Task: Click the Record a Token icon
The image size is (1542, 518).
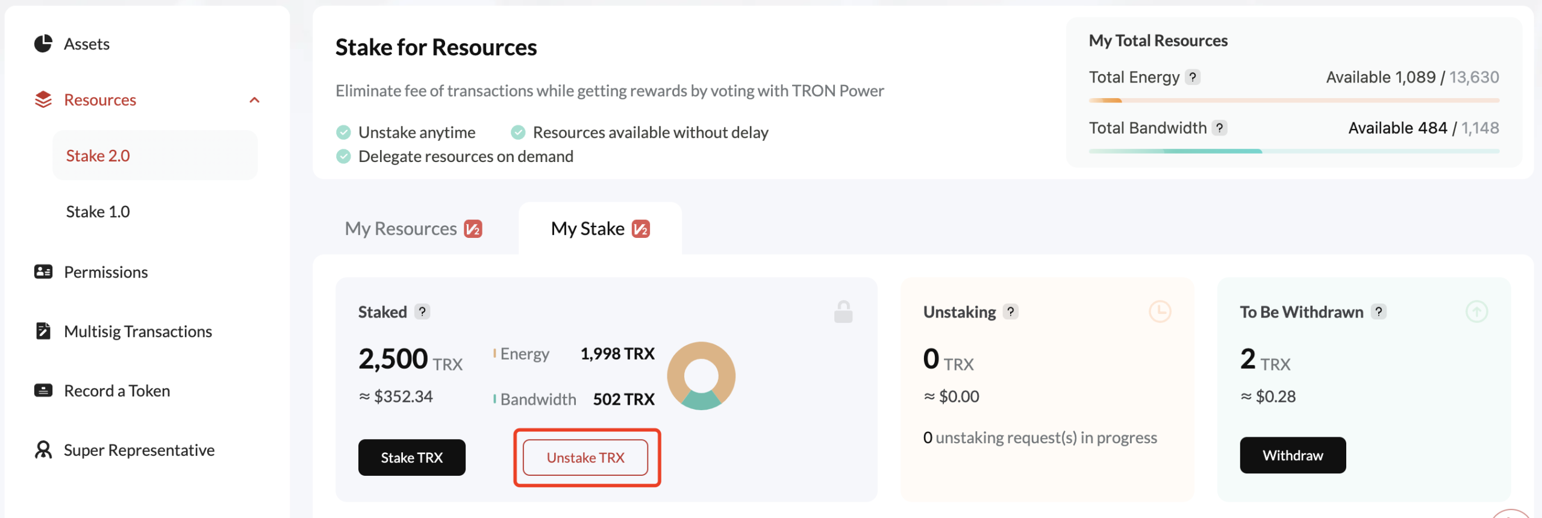Action: (43, 391)
